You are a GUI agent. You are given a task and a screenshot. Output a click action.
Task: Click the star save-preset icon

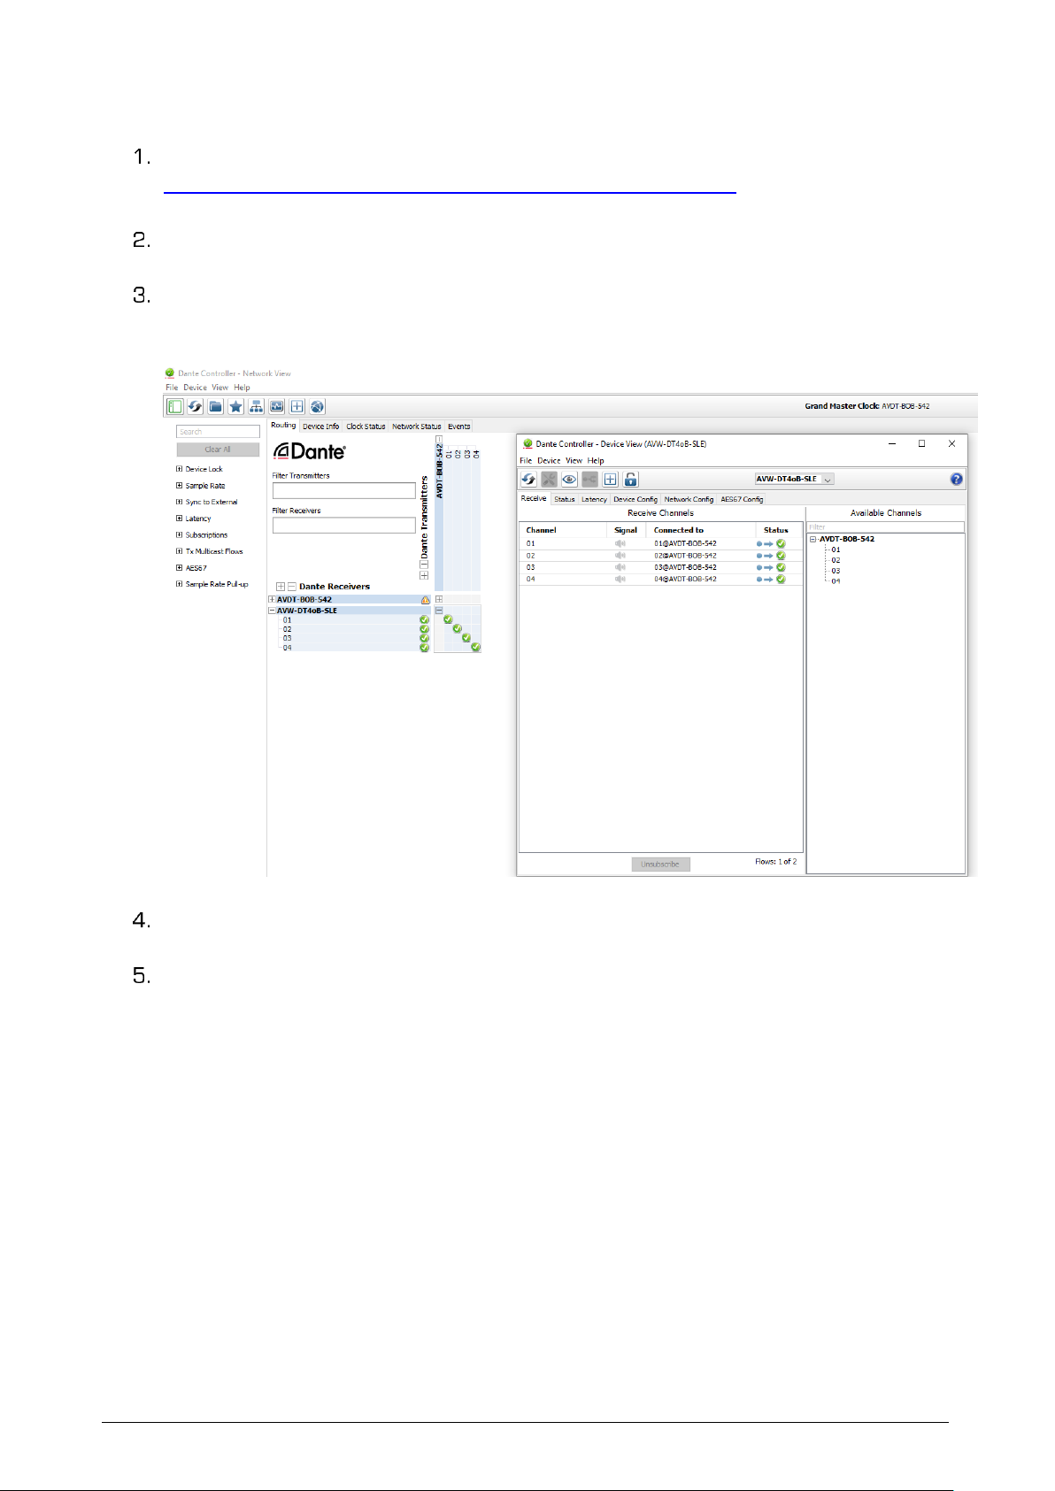click(235, 406)
